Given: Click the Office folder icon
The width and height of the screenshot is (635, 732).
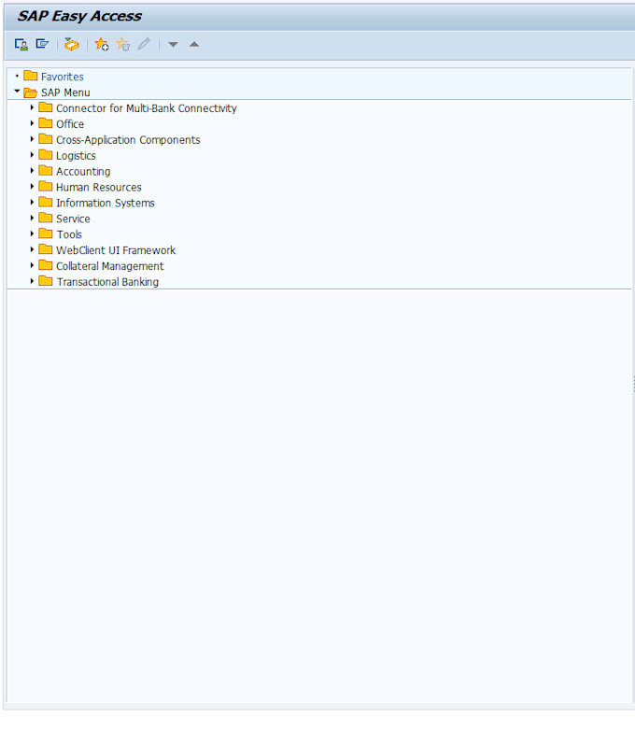Looking at the screenshot, I should click(x=45, y=123).
